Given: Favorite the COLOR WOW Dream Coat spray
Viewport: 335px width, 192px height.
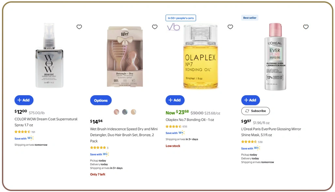Looking at the screenshot, I should (x=79, y=27).
